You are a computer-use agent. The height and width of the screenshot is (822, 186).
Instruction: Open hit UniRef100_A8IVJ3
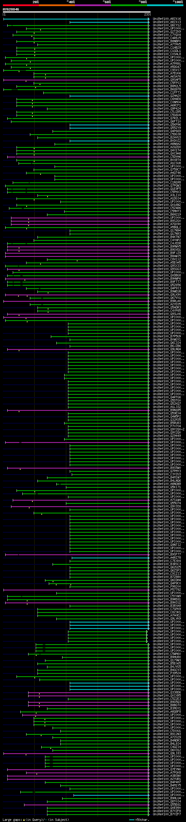click(x=167, y=22)
